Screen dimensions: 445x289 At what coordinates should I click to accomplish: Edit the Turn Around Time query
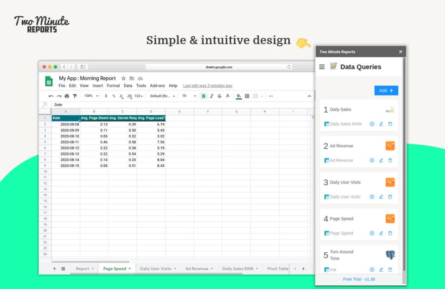pos(381,270)
